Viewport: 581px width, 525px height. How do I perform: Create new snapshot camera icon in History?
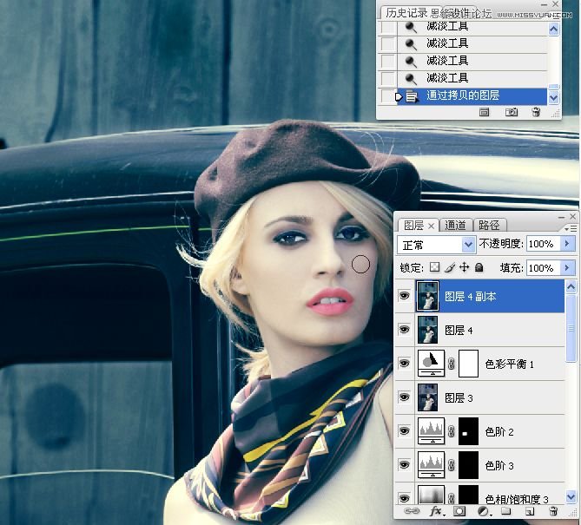(511, 112)
